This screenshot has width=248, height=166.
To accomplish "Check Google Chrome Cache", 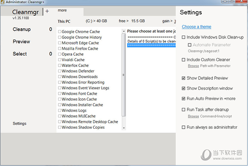I will pos(60,32).
